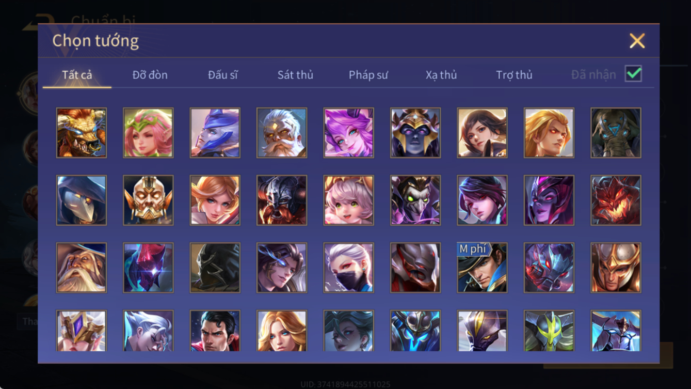Viewport: 691px width, 389px height.
Task: Close the Chọn tướng dialog
Action: pos(637,41)
